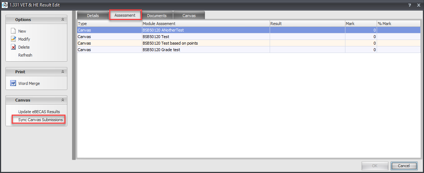This screenshot has width=424, height=173.
Task: Click Sync Canvas Submissions link
Action: (40, 120)
